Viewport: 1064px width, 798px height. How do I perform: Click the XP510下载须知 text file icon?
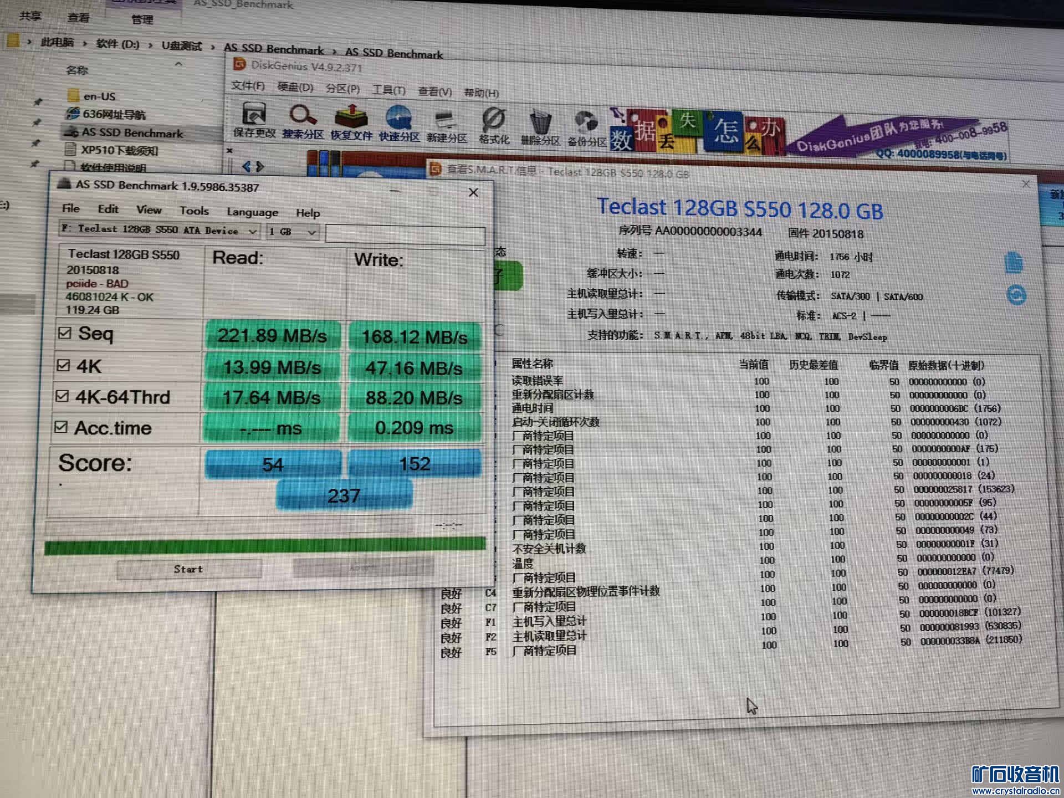point(70,149)
